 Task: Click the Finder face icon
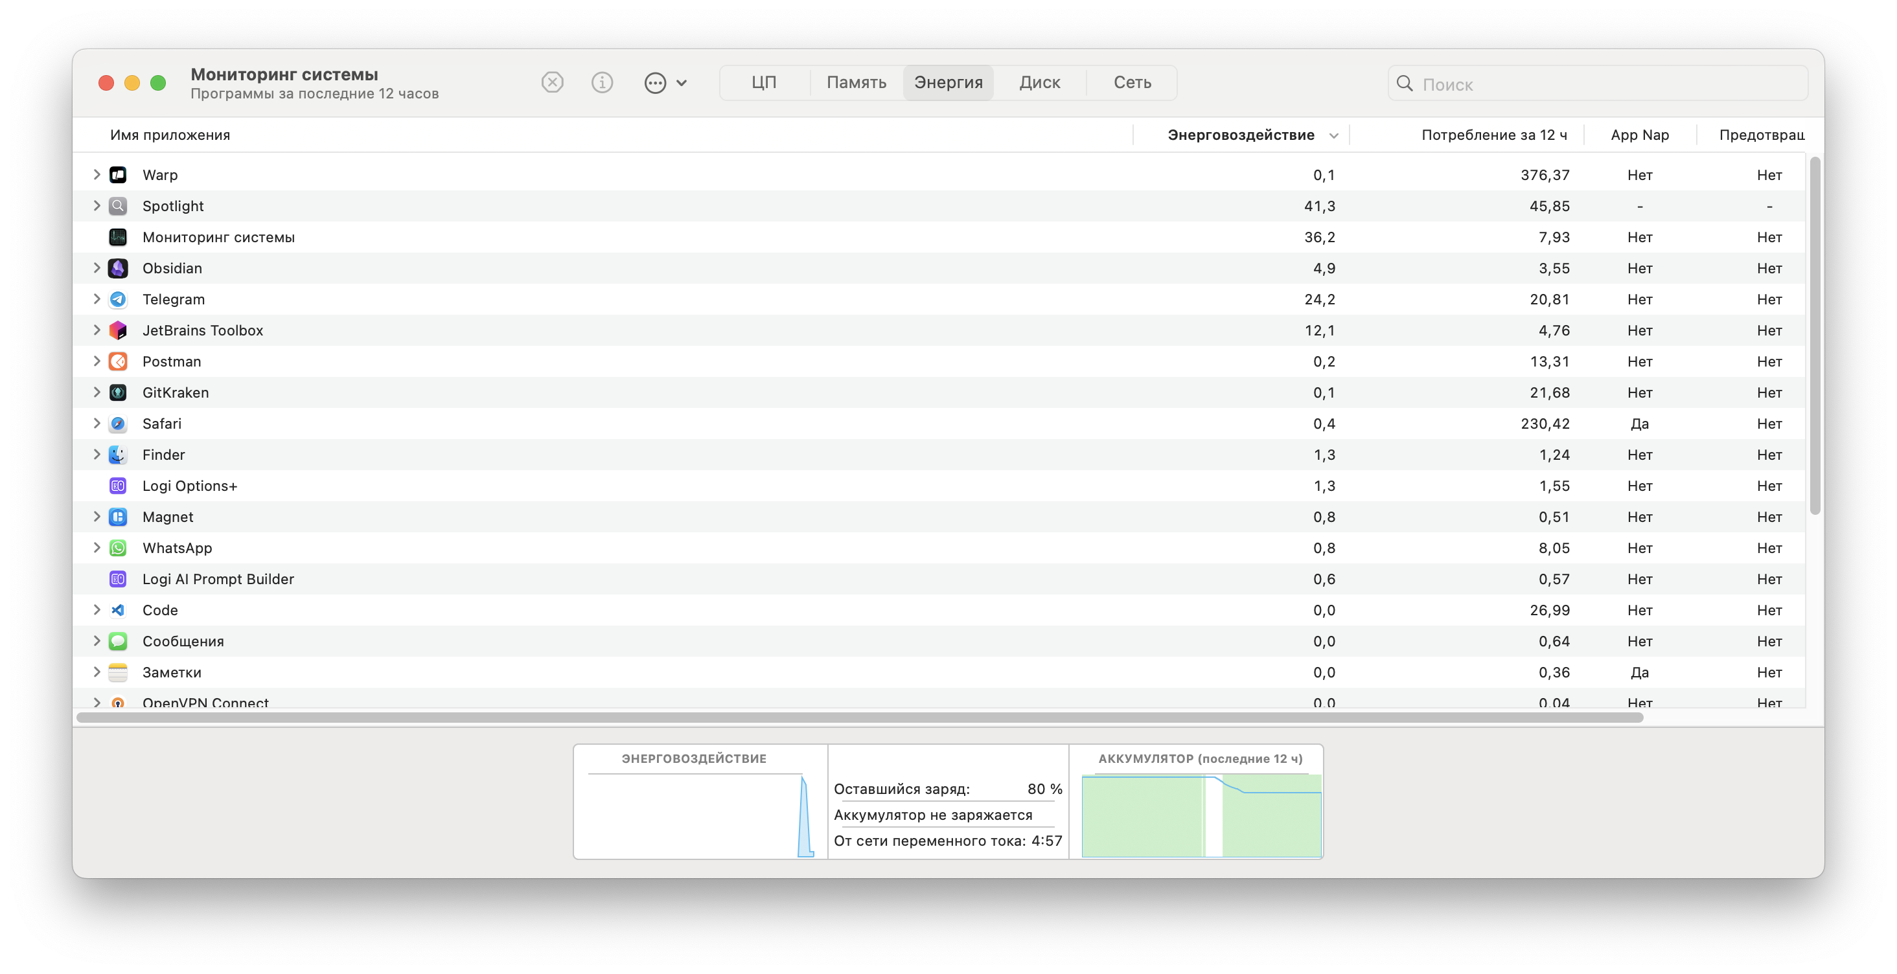point(118,454)
